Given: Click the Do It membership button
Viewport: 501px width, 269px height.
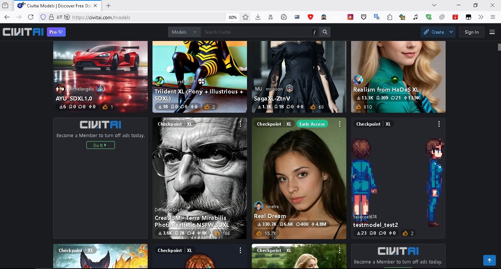Looking at the screenshot, I should click(100, 145).
